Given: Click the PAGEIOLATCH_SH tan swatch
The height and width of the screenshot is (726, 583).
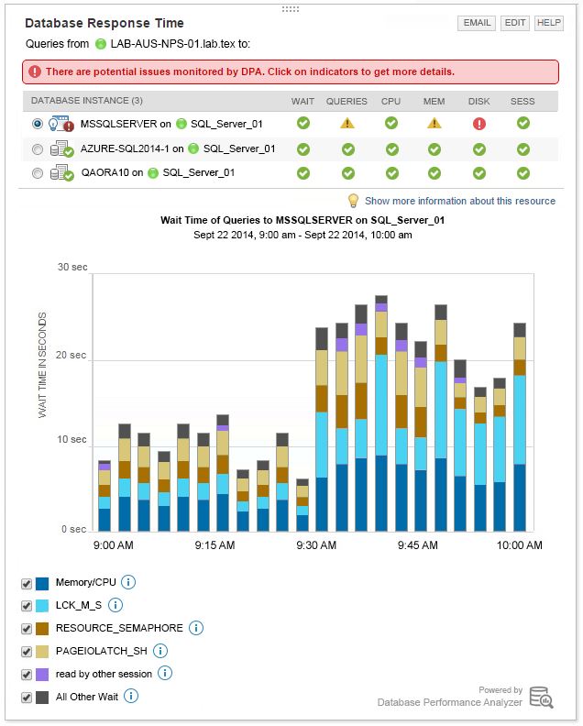Looking at the screenshot, I should pyautogui.click(x=42, y=652).
